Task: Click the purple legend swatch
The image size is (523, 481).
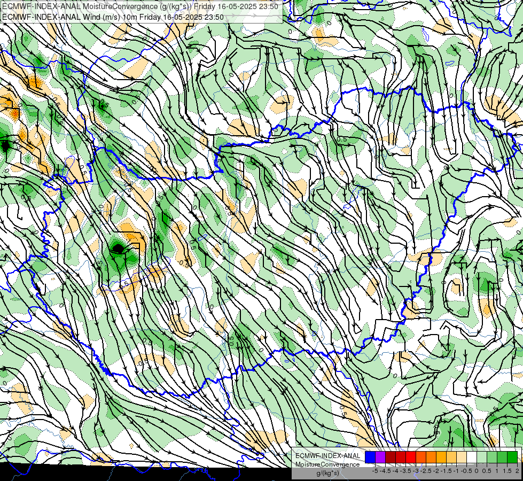Action: click(x=380, y=457)
